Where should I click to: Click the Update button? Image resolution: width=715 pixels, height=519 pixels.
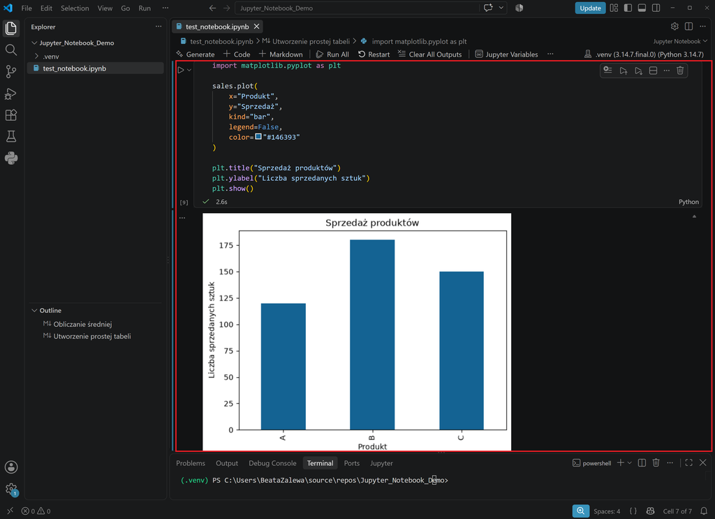click(x=590, y=8)
